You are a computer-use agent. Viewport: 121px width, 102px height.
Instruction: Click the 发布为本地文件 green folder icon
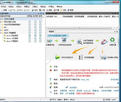58,57
